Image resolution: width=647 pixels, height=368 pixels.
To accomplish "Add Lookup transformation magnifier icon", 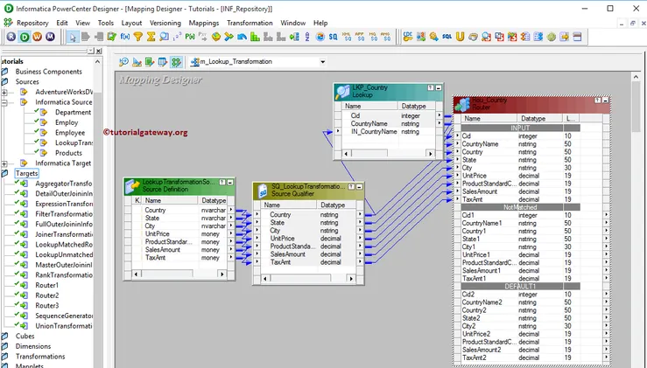I will coord(165,37).
